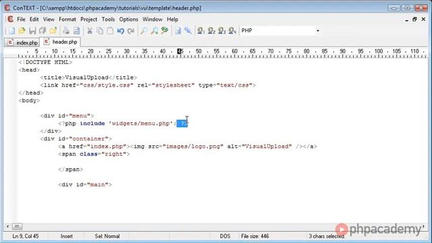Run user command key 2

211,30
